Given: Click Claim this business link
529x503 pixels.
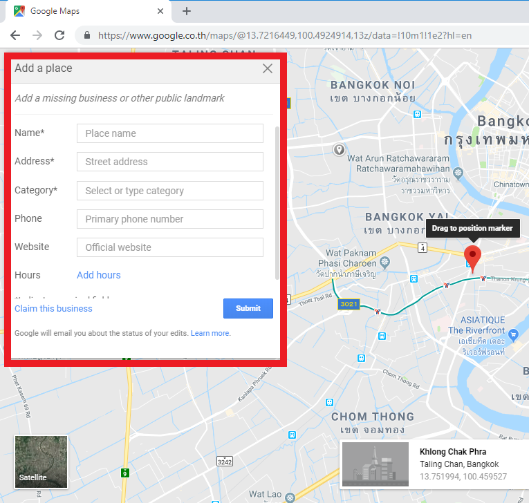Looking at the screenshot, I should tap(53, 308).
